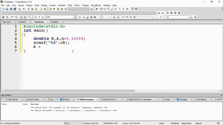Click the debugger Pause icon

[x=123, y=9]
